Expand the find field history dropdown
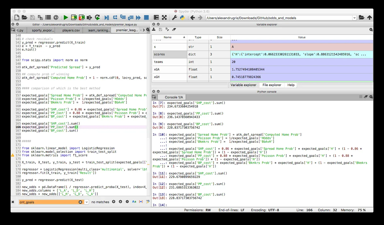The width and height of the screenshot is (384, 225). (x=87, y=202)
